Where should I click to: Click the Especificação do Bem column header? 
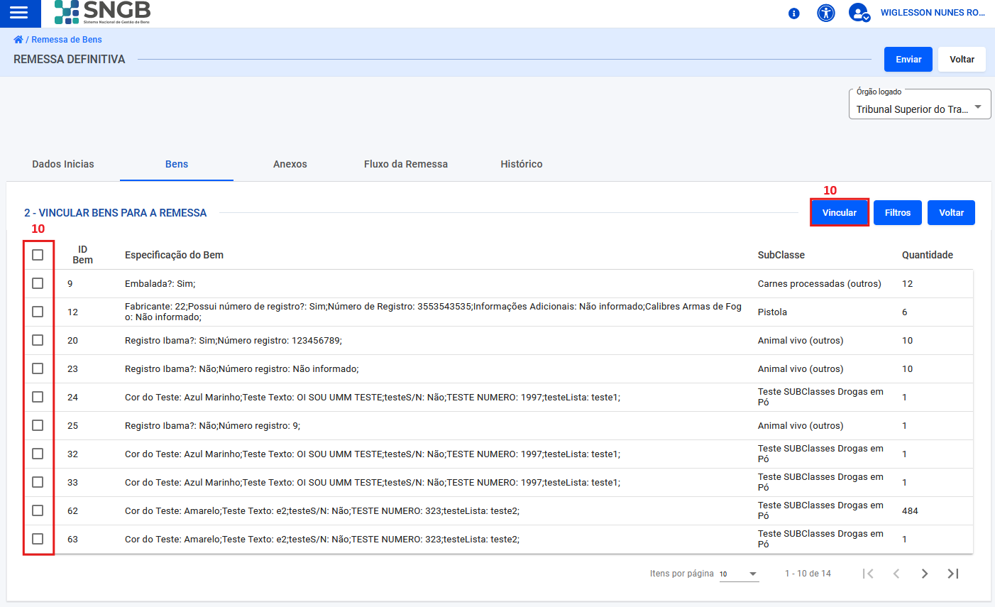coord(174,255)
